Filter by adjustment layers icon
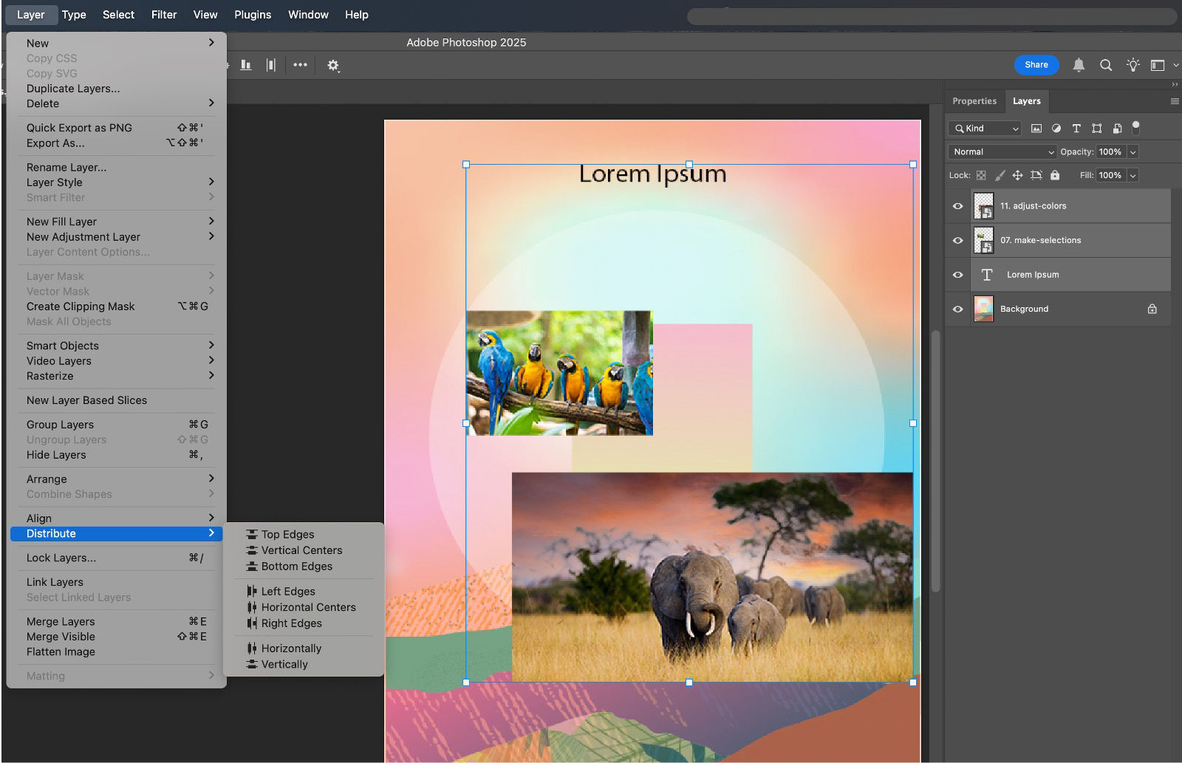The image size is (1182, 763). [x=1056, y=129]
